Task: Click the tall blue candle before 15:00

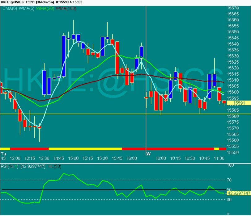Action: pyautogui.click(x=64, y=56)
